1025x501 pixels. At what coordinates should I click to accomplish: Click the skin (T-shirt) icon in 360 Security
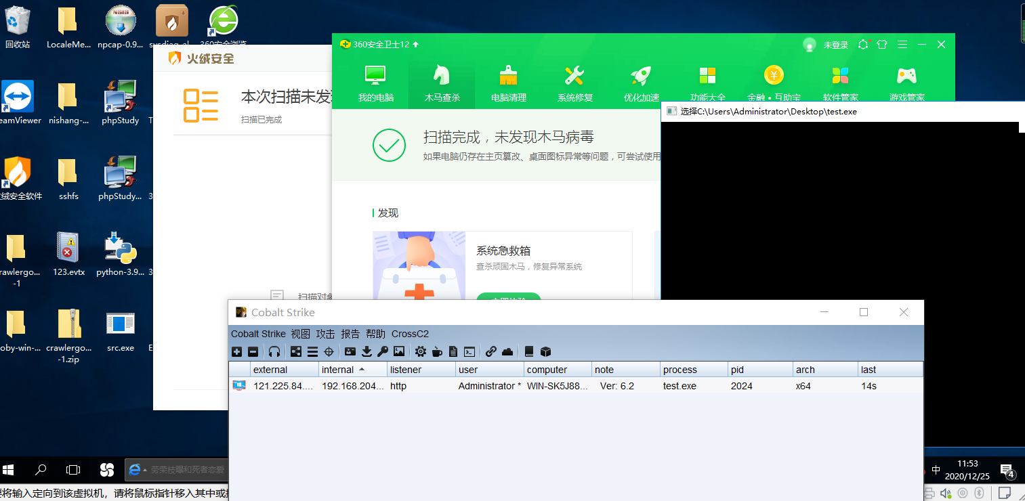(x=881, y=44)
